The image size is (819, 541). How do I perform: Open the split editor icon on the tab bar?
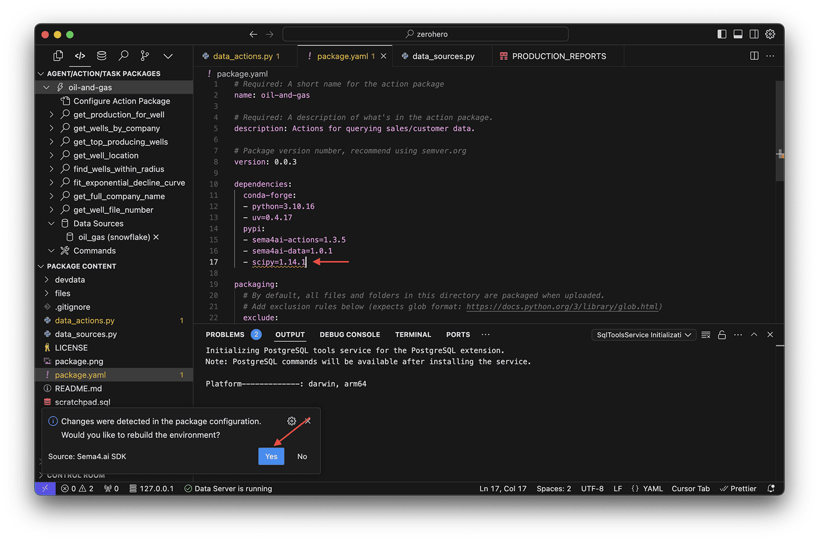click(x=753, y=56)
